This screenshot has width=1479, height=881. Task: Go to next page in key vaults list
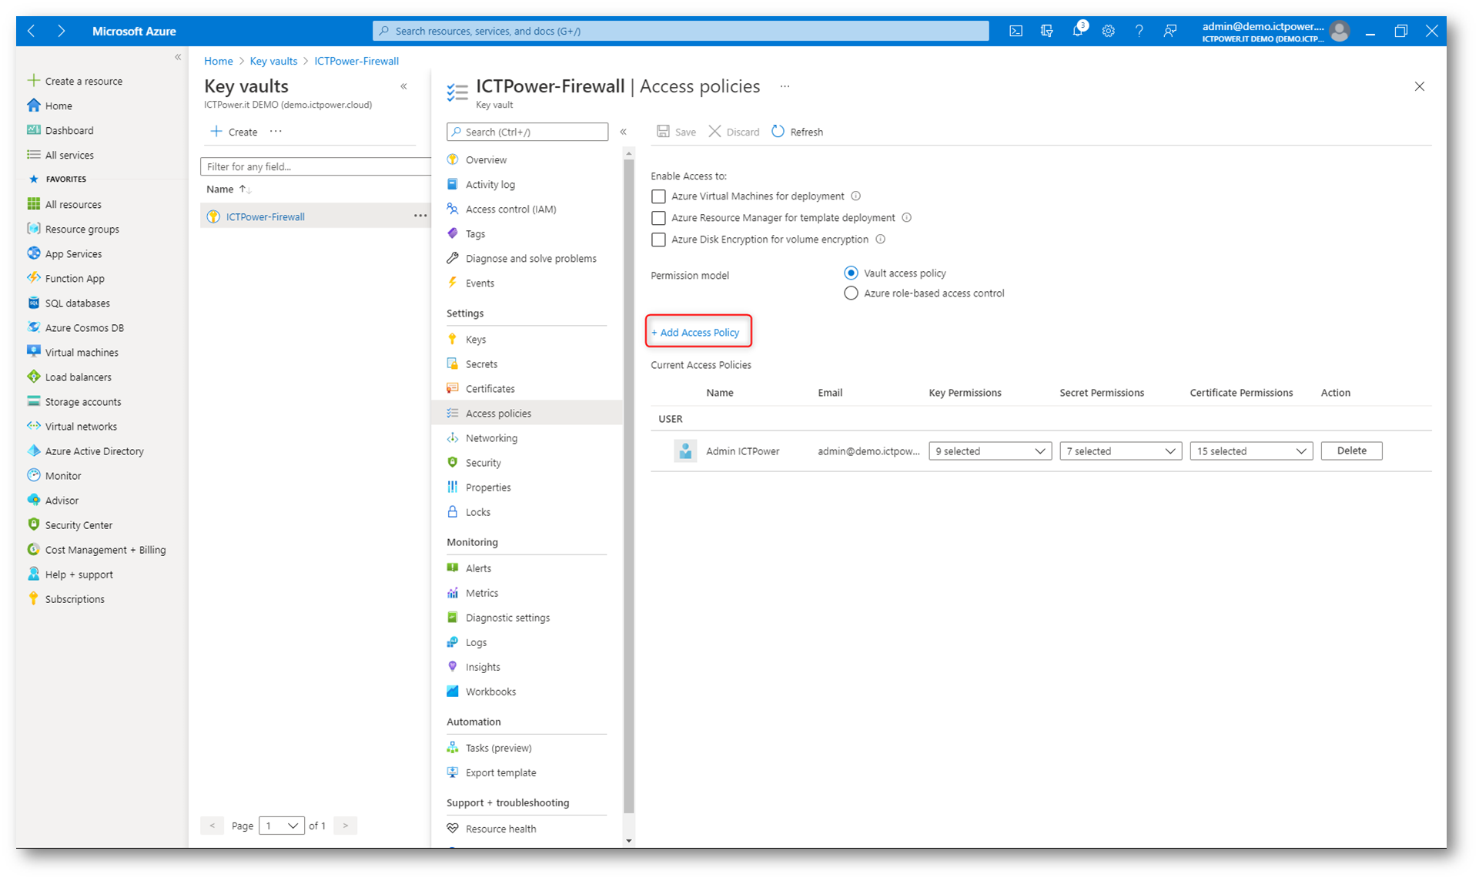pyautogui.click(x=346, y=826)
